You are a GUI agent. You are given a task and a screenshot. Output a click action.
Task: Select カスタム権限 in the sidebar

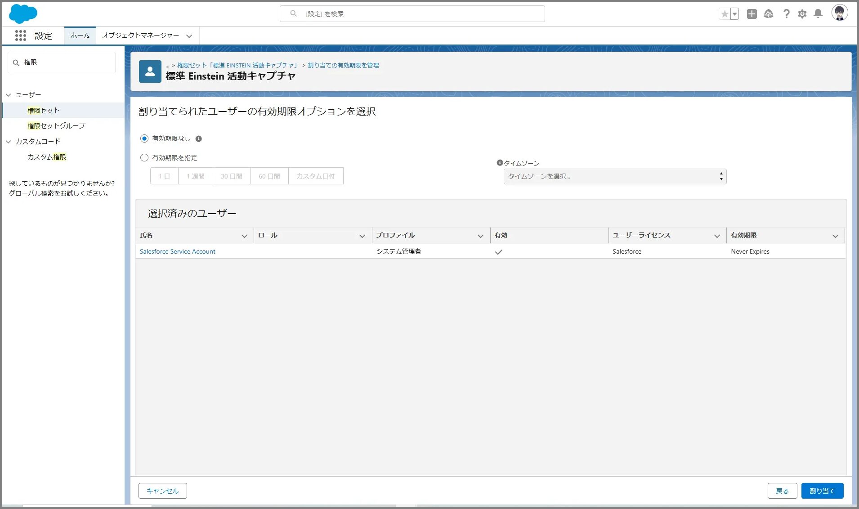click(x=47, y=157)
